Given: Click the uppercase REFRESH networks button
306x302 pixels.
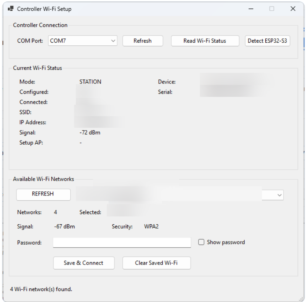Looking at the screenshot, I should coord(43,194).
